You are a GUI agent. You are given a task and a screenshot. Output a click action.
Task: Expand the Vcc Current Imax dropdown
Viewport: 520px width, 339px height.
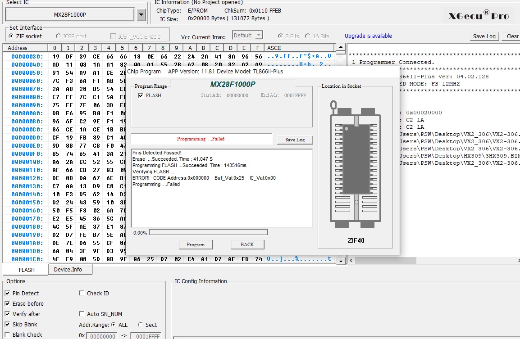(x=259, y=35)
